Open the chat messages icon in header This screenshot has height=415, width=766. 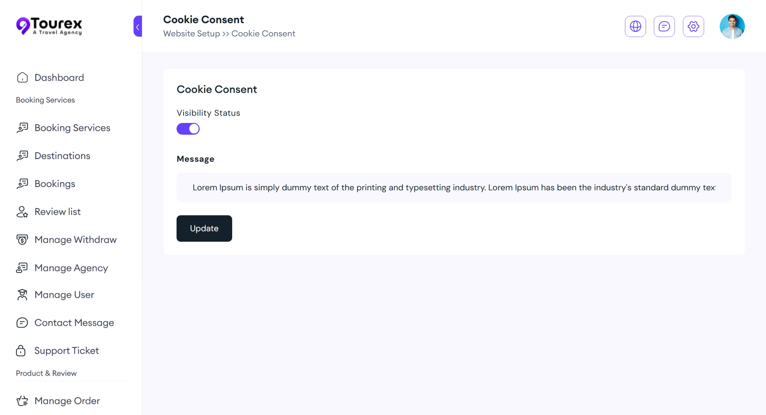click(664, 26)
